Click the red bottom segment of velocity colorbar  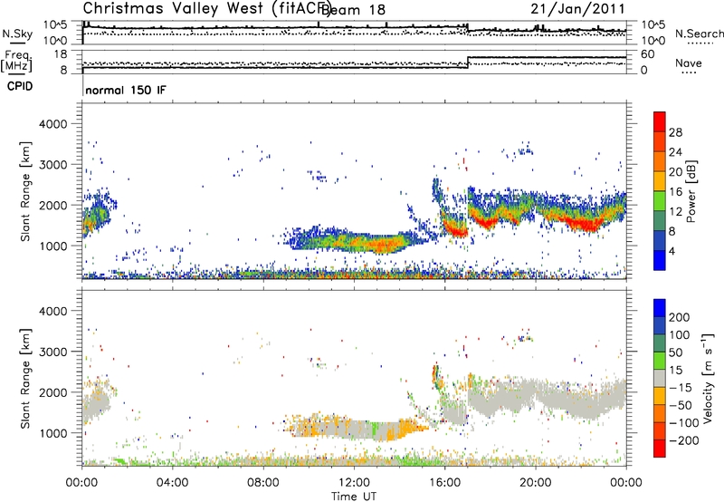point(660,449)
